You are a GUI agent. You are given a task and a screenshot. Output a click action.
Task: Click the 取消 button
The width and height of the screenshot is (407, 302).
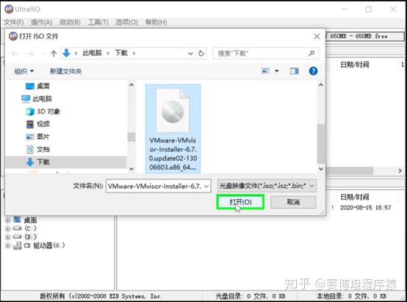coord(293,202)
